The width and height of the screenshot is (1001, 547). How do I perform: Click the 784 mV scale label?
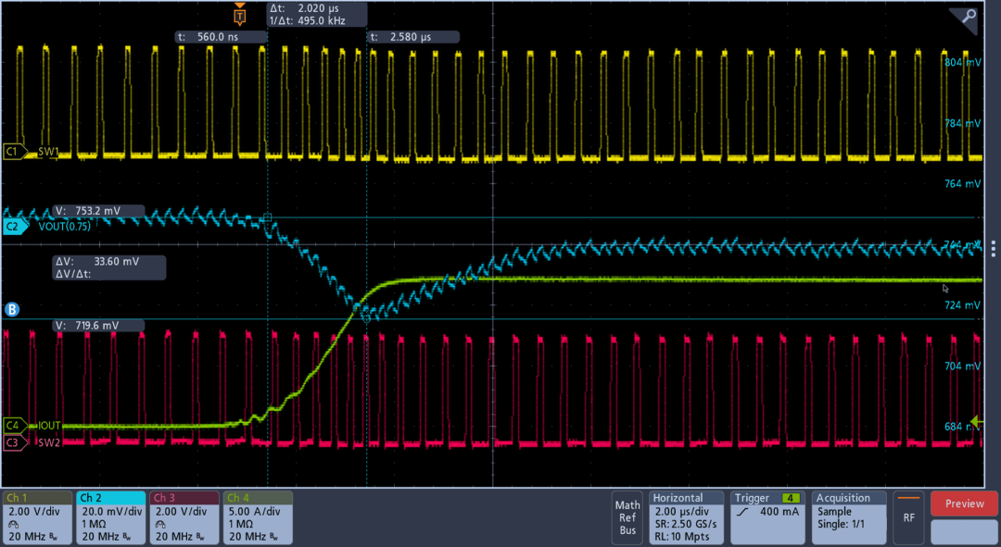point(962,123)
